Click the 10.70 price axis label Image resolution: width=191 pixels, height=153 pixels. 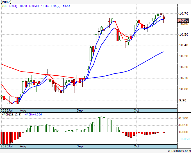(184, 13)
